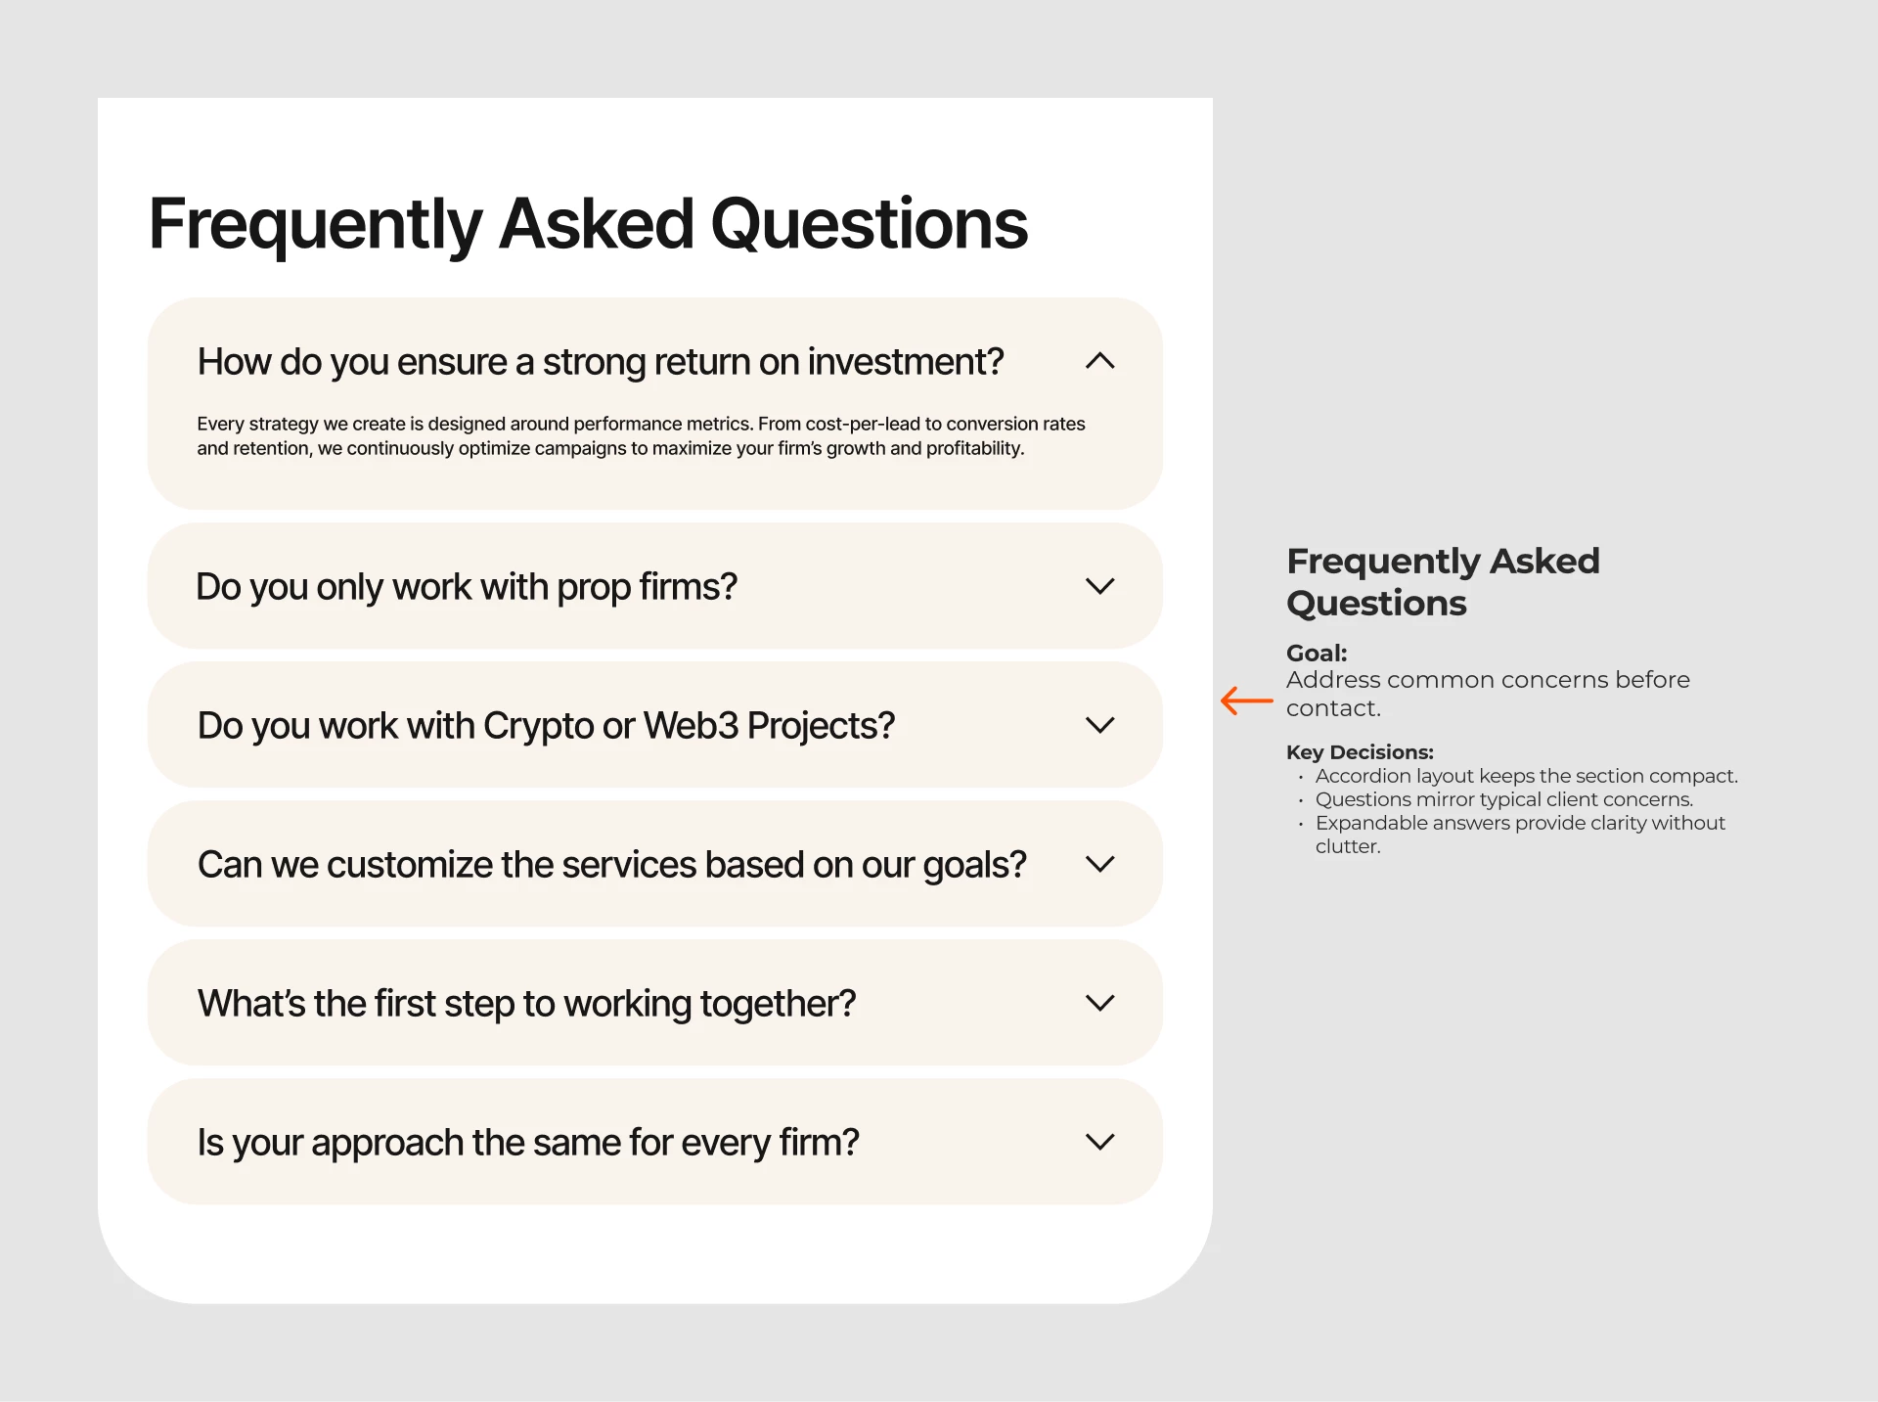Click the performance metrics answer paragraph

641,436
